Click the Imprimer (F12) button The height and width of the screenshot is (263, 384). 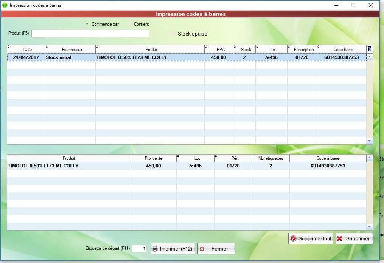(173, 249)
